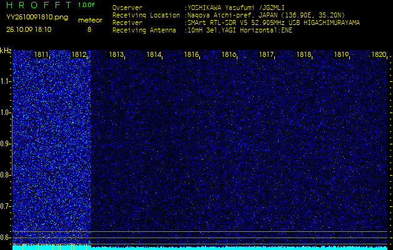Viewport: 393px width, 250px height.
Task: Click the kHz axis unit label
Action: [x=6, y=51]
